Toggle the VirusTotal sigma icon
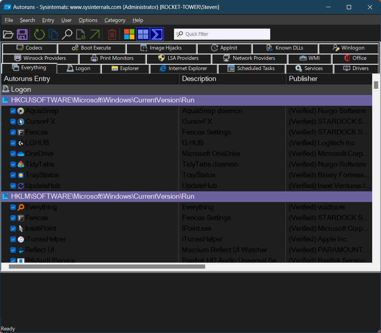Screen dimensions: 381x333 point(157,34)
